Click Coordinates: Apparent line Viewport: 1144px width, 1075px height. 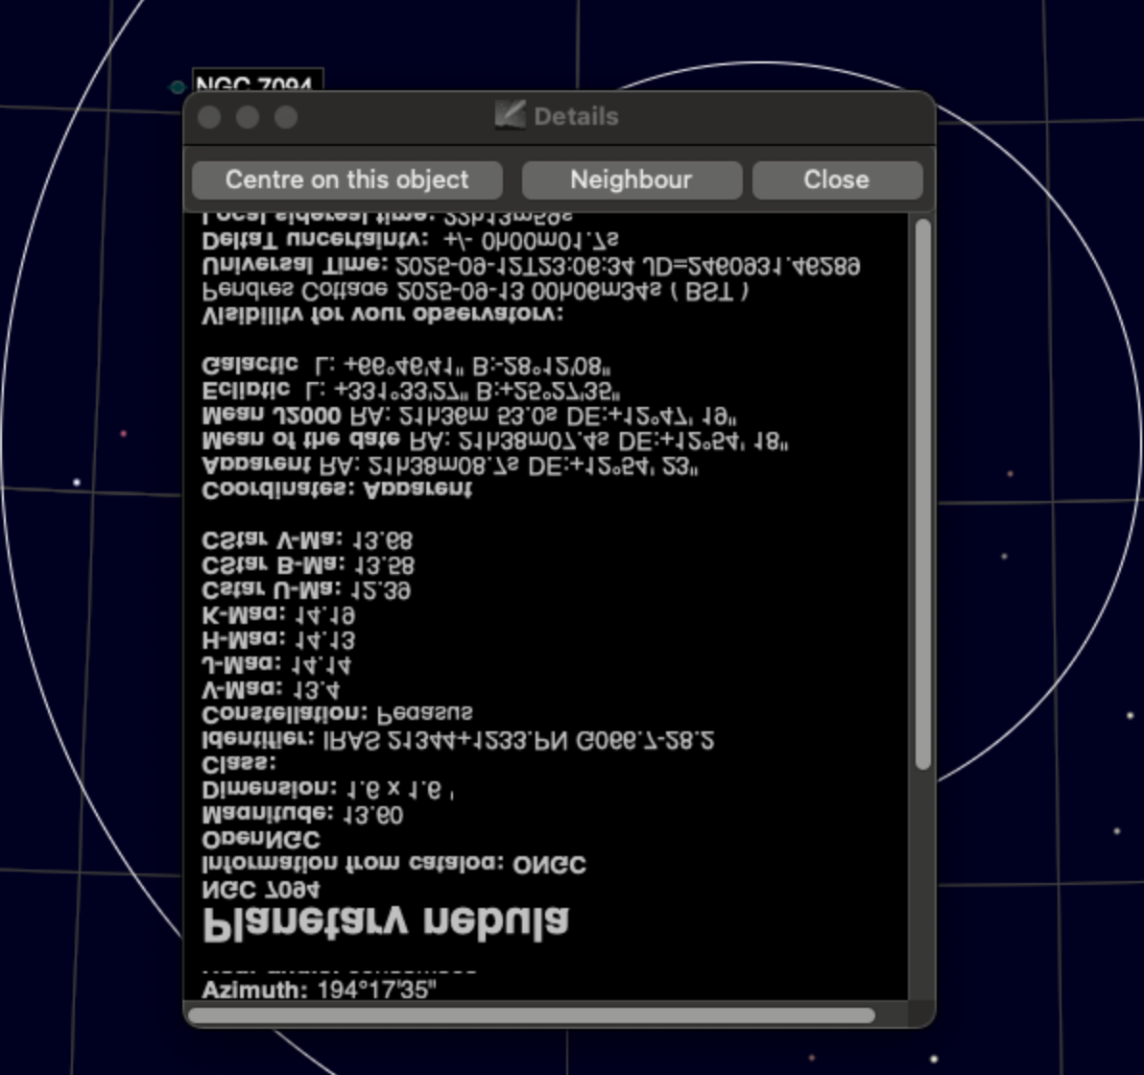coord(337,490)
